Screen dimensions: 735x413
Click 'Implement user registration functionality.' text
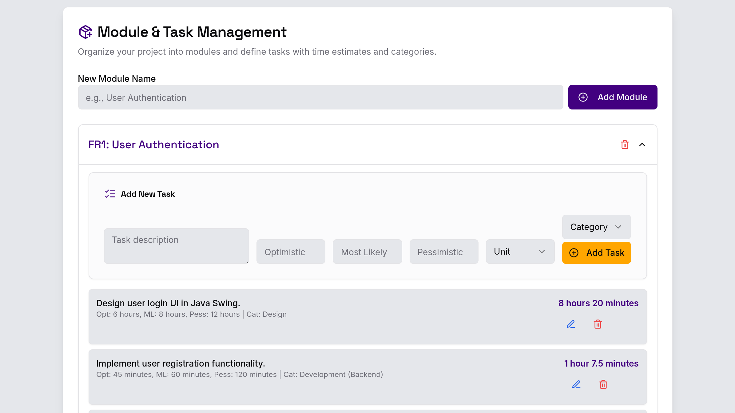point(181,363)
